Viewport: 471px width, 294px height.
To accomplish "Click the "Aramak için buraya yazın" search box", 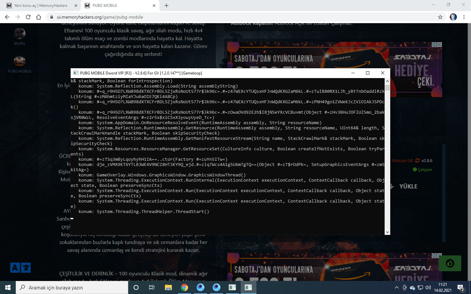I will pyautogui.click(x=72, y=287).
